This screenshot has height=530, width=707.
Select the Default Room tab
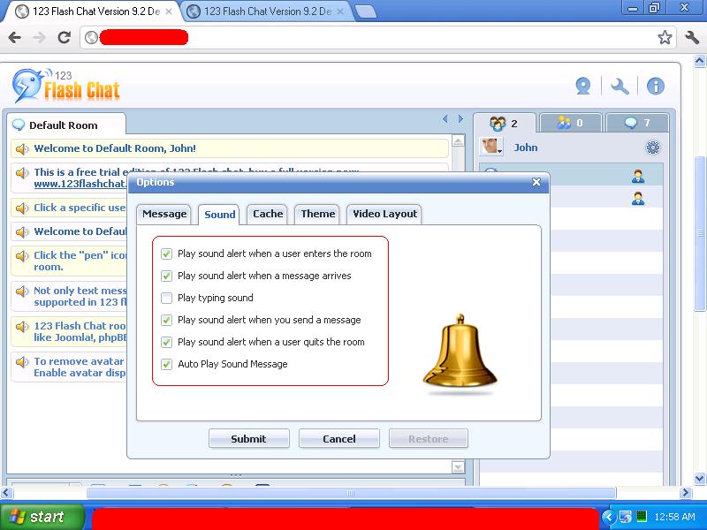65,125
